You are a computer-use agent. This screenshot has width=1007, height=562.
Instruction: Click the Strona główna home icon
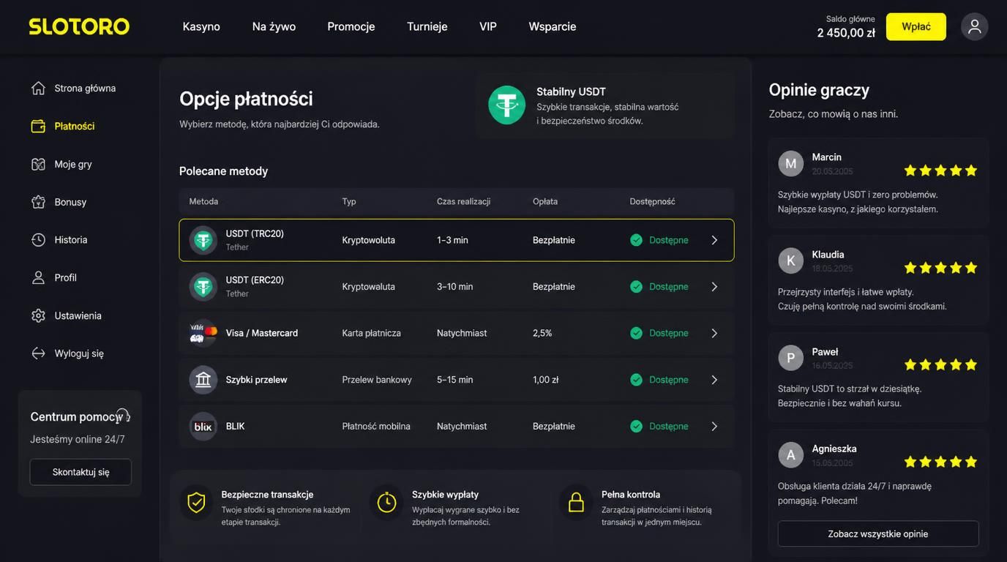coord(39,88)
